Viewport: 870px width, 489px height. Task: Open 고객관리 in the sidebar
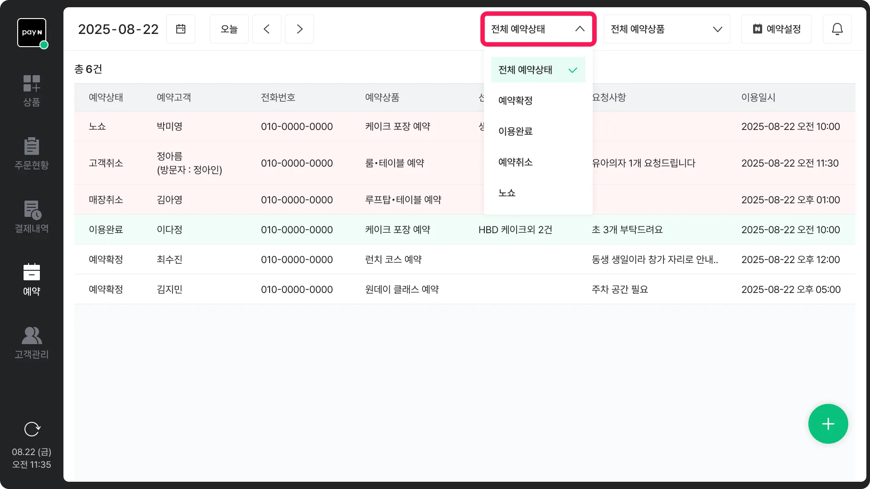[x=32, y=343]
